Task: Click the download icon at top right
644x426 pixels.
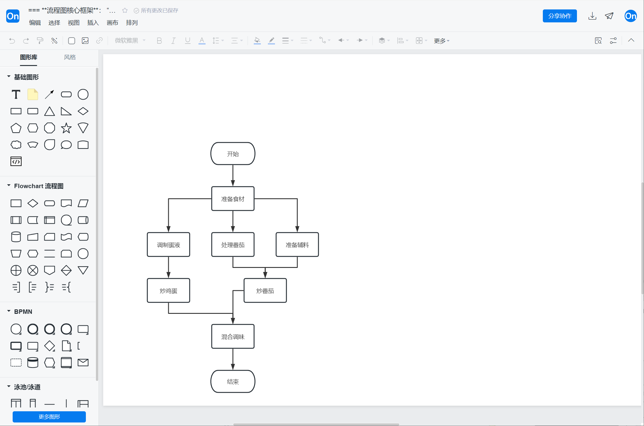Action: click(x=592, y=16)
